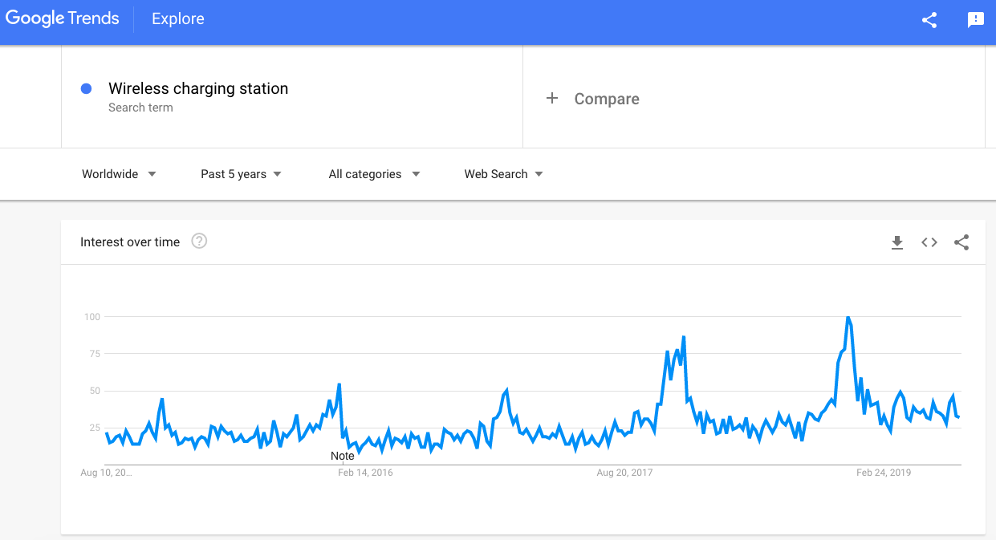996x540 pixels.
Task: Download the Interest over time CSV
Action: pos(897,242)
